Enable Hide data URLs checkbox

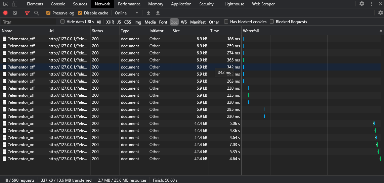point(62,21)
